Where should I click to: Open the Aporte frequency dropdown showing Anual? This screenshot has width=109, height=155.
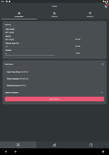[x=89, y=39]
